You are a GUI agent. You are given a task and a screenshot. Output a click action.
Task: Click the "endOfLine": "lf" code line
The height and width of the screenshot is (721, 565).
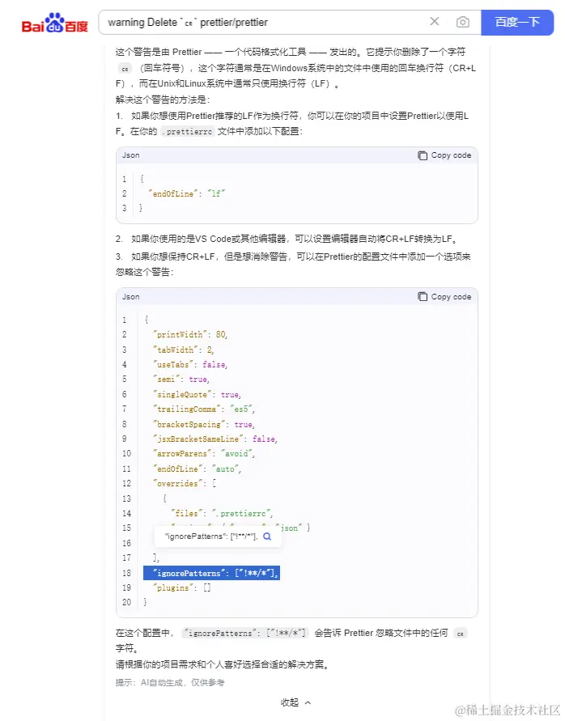[187, 193]
